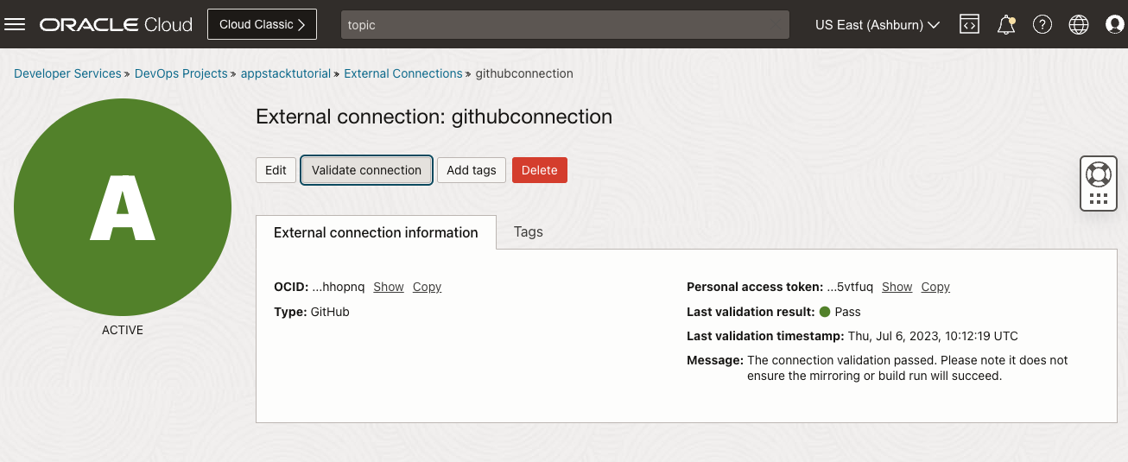Show the full OCID value
The height and width of the screenshot is (462, 1128).
tap(389, 287)
